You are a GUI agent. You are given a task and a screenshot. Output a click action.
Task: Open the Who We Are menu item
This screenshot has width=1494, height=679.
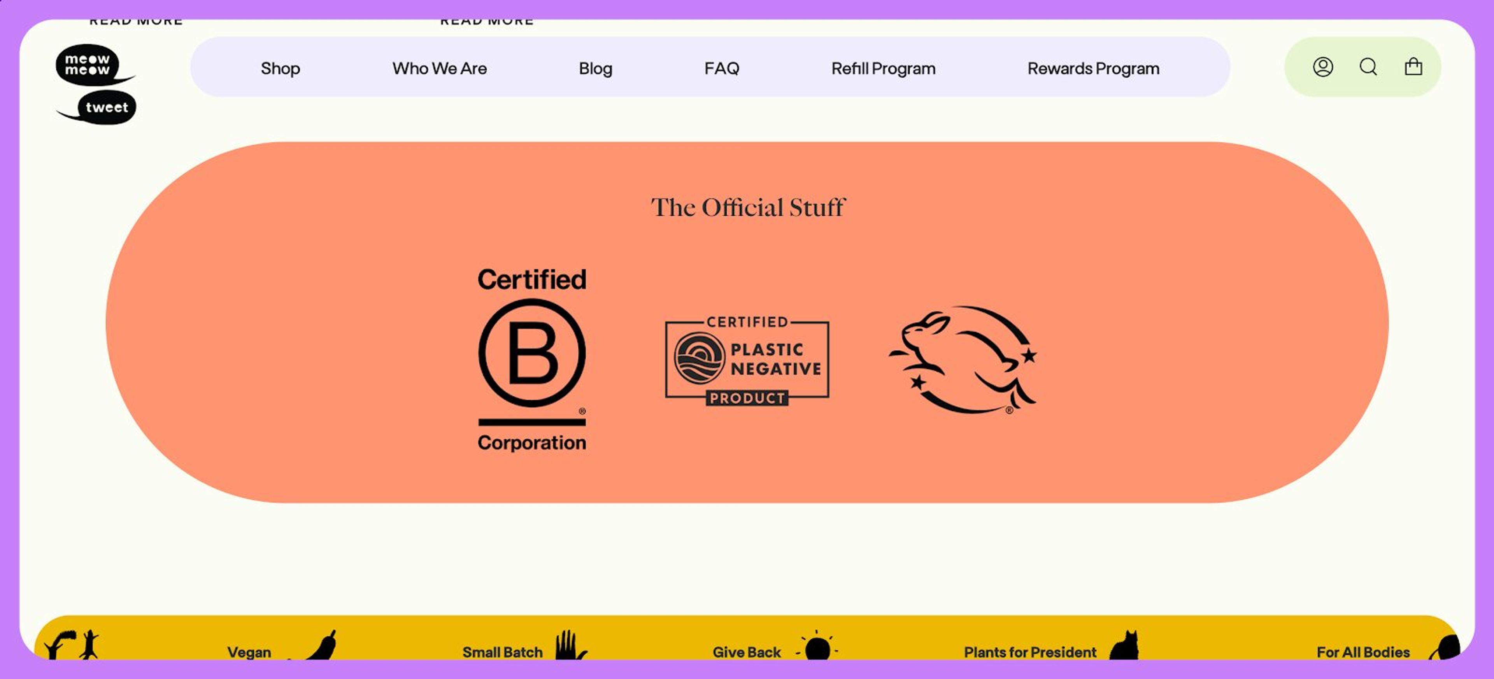click(439, 68)
